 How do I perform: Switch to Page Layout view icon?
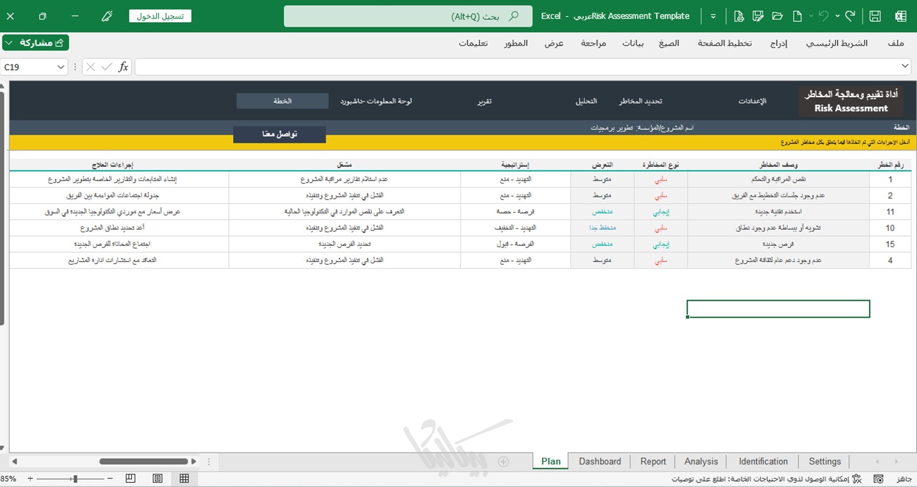(157, 478)
